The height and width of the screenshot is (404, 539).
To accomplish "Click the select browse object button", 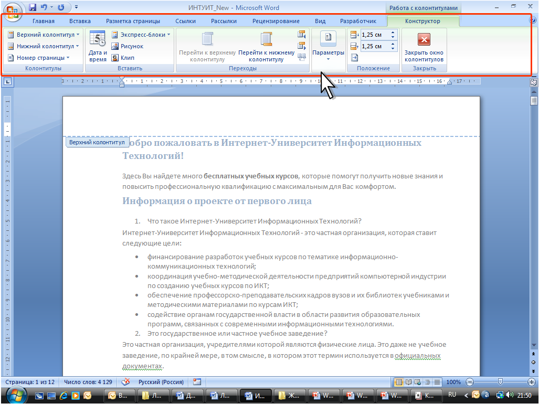I will (534, 362).
